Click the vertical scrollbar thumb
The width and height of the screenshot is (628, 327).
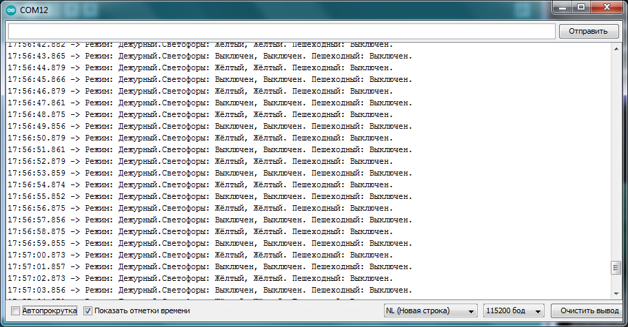click(x=616, y=267)
